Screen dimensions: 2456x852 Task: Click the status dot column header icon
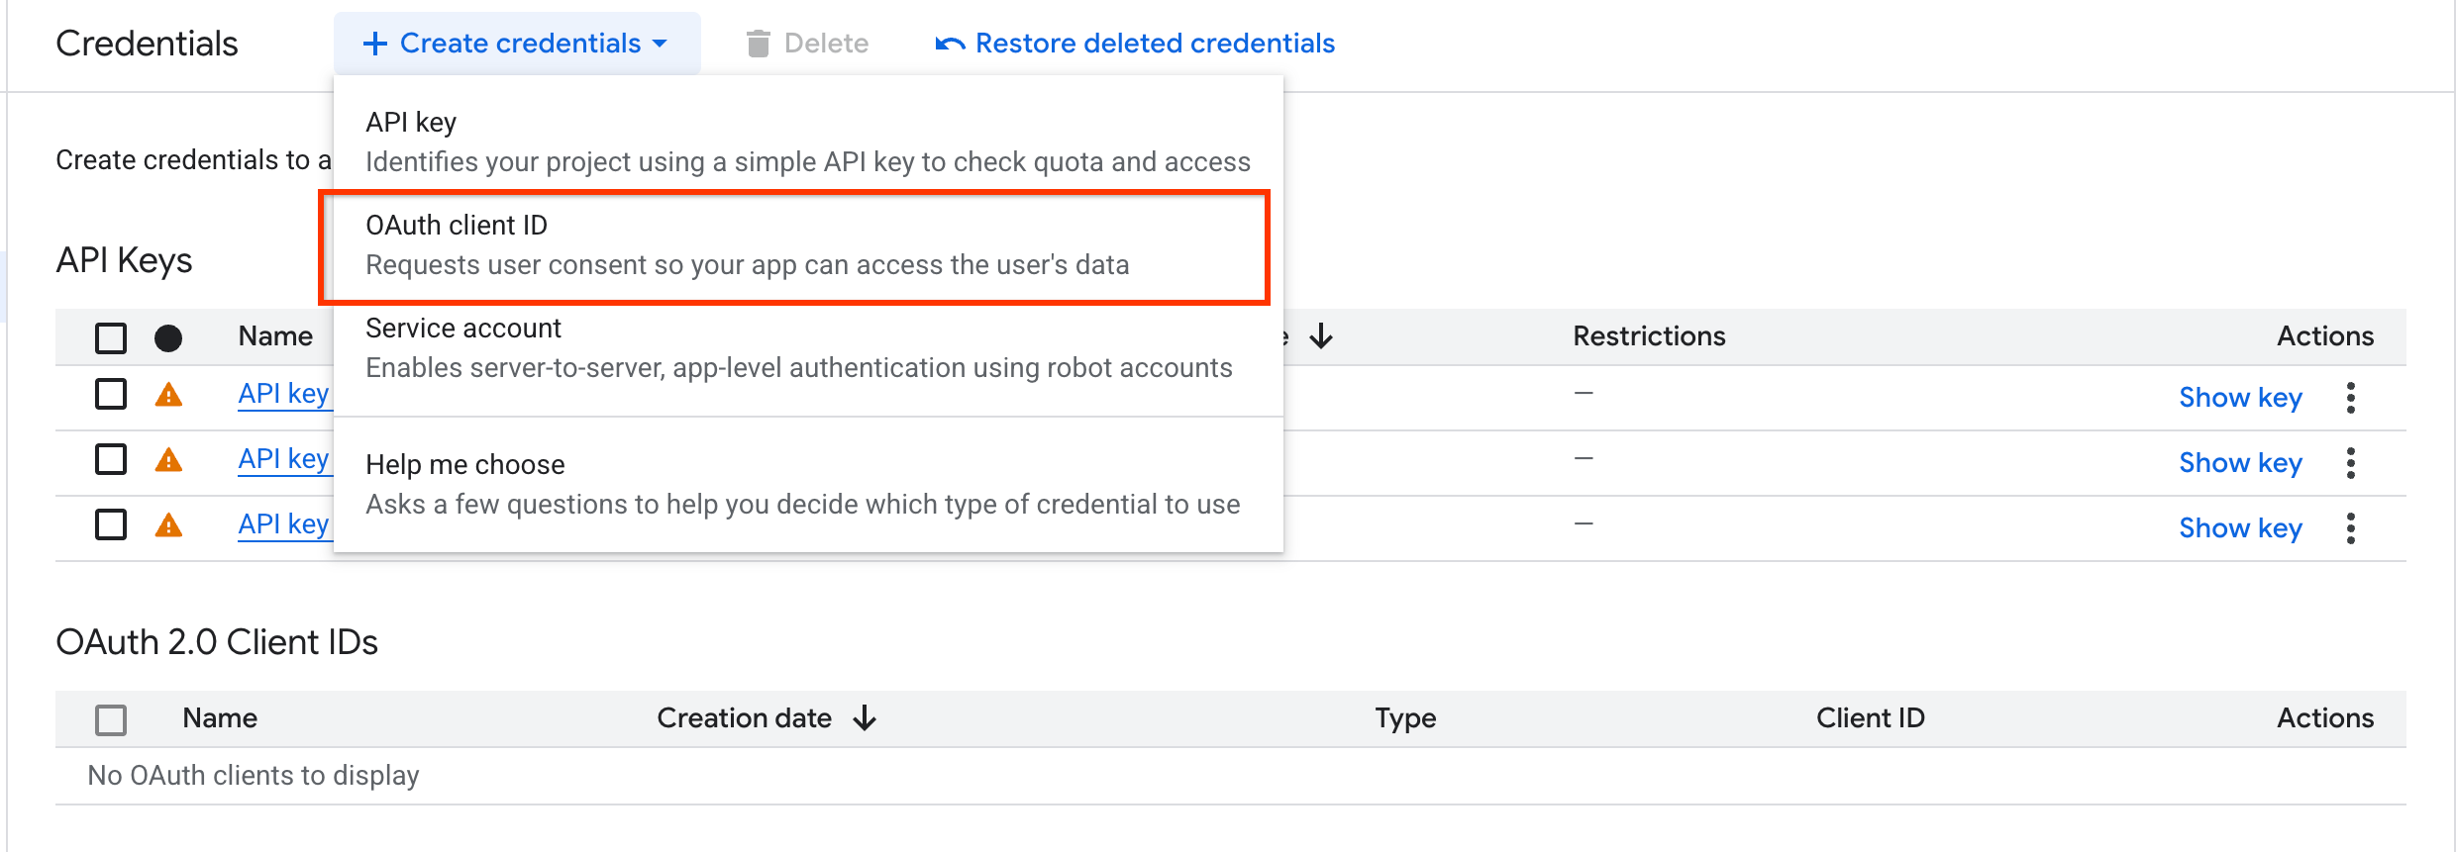(168, 338)
